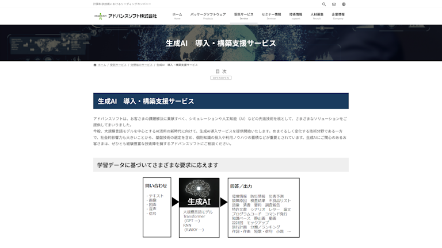Click the hero banner title 生成AI 導入・構築支援サービス
The width and height of the screenshot is (442, 248).
click(221, 43)
